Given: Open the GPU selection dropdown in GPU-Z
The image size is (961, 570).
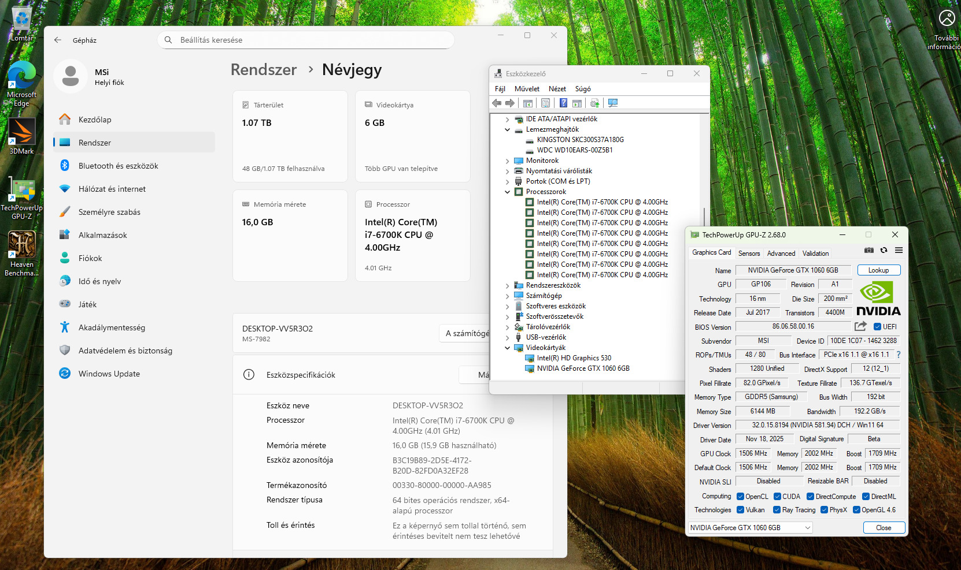Looking at the screenshot, I should tap(751, 528).
